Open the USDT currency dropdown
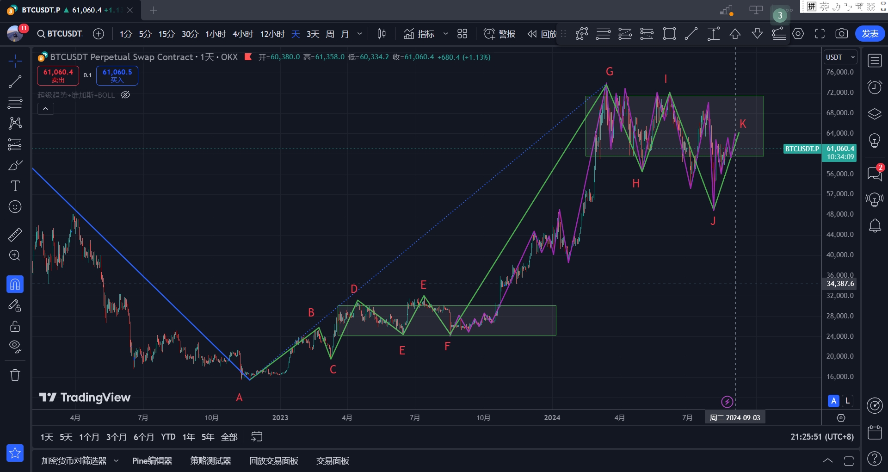The image size is (888, 472). 841,57
